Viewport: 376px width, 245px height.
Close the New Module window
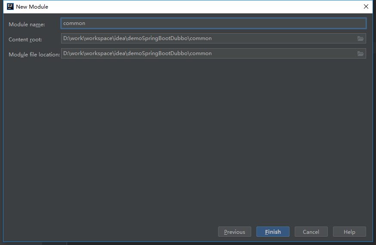pos(366,6)
